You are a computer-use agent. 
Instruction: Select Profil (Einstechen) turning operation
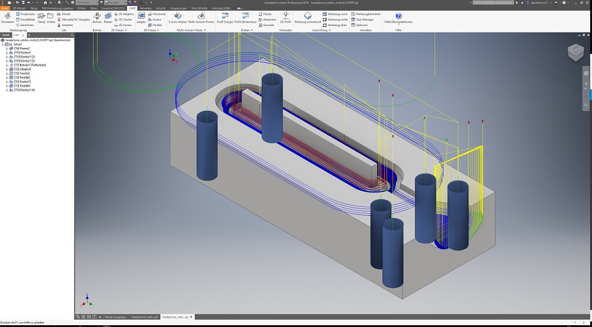point(246,17)
